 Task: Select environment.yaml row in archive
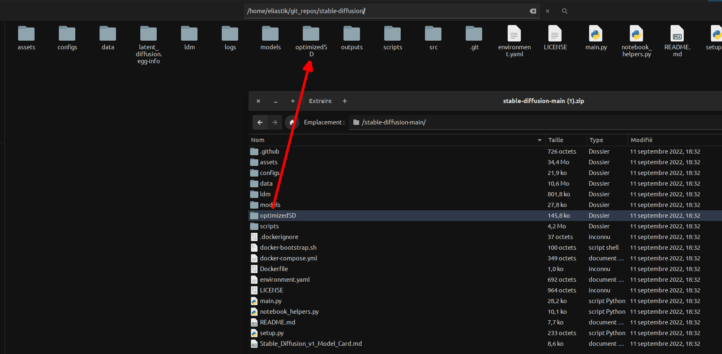coord(485,280)
